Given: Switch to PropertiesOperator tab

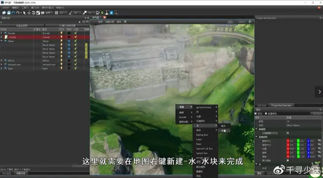Looking at the screenshot, I should pyautogui.click(x=281, y=105).
